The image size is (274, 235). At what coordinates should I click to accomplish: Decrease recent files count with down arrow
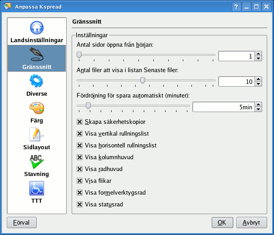(259, 84)
